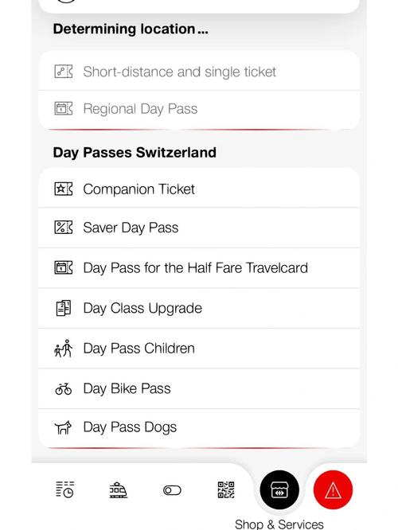398x530 pixels.
Task: Select the Shop & Services tab icon
Action: 279,489
